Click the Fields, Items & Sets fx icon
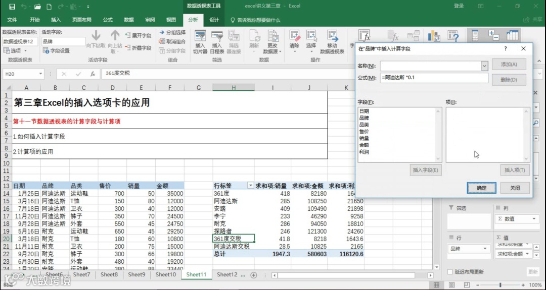This screenshot has height=290, width=546. pyautogui.click(x=365, y=36)
